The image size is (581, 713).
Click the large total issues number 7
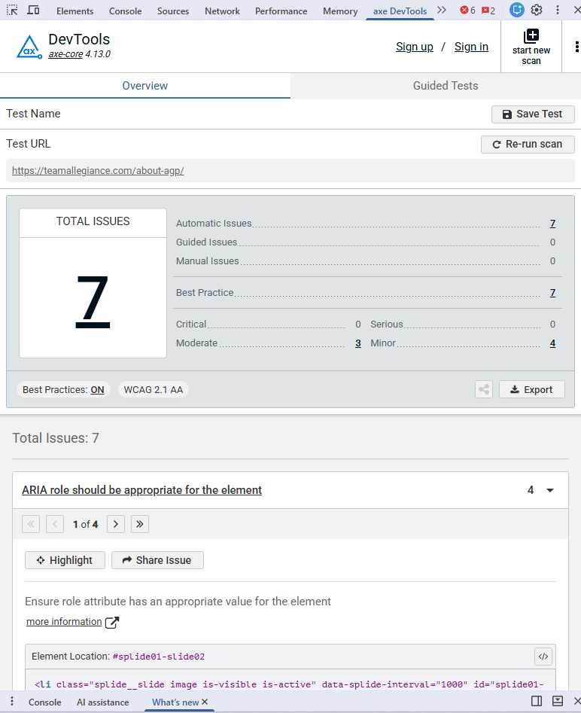tap(93, 300)
